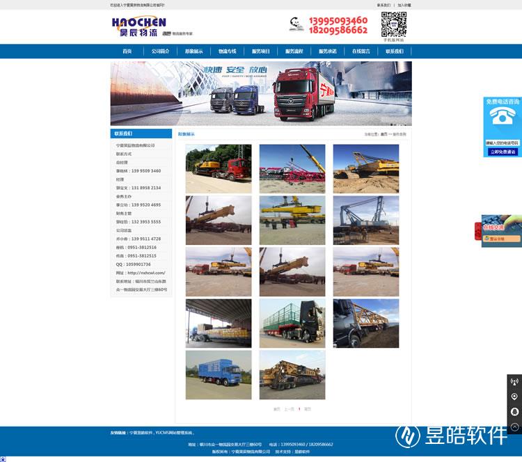Click the 加入收藏 link at top right
Viewport: 522px width, 462px height.
click(x=404, y=5)
